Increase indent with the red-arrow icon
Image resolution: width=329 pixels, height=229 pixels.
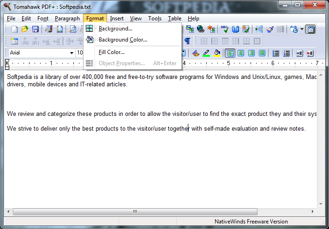tap(310, 53)
